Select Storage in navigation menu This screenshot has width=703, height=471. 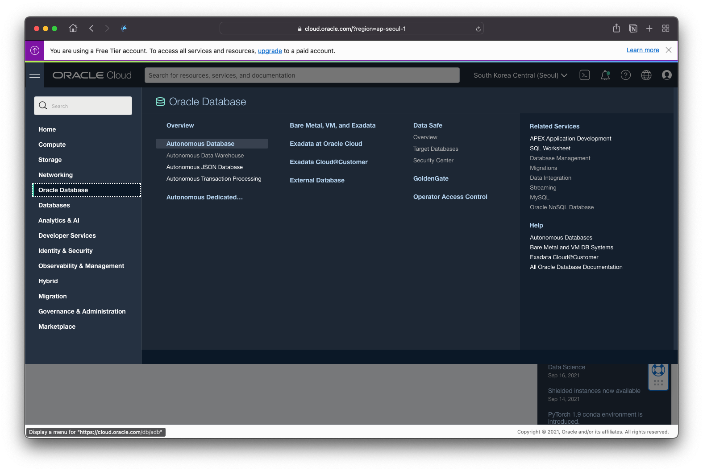[50, 160]
